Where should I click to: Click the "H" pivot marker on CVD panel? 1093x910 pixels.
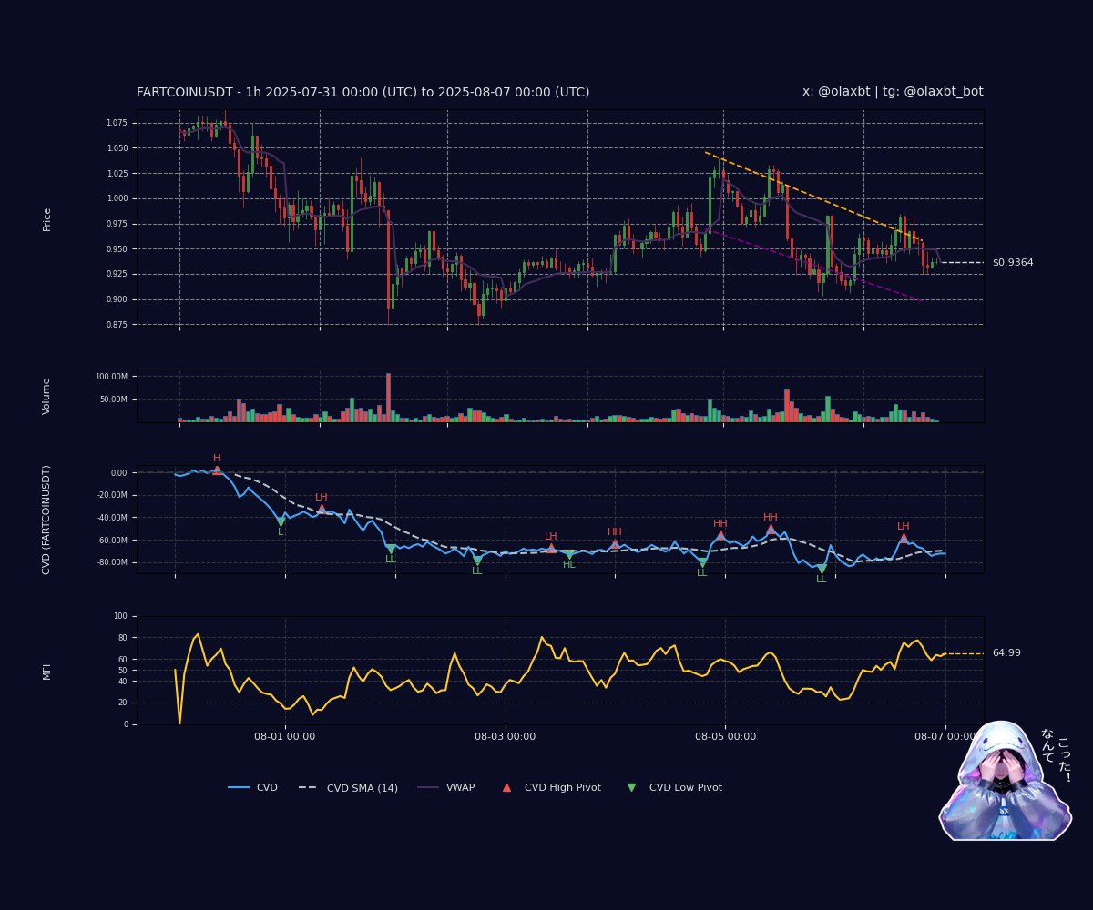[216, 461]
